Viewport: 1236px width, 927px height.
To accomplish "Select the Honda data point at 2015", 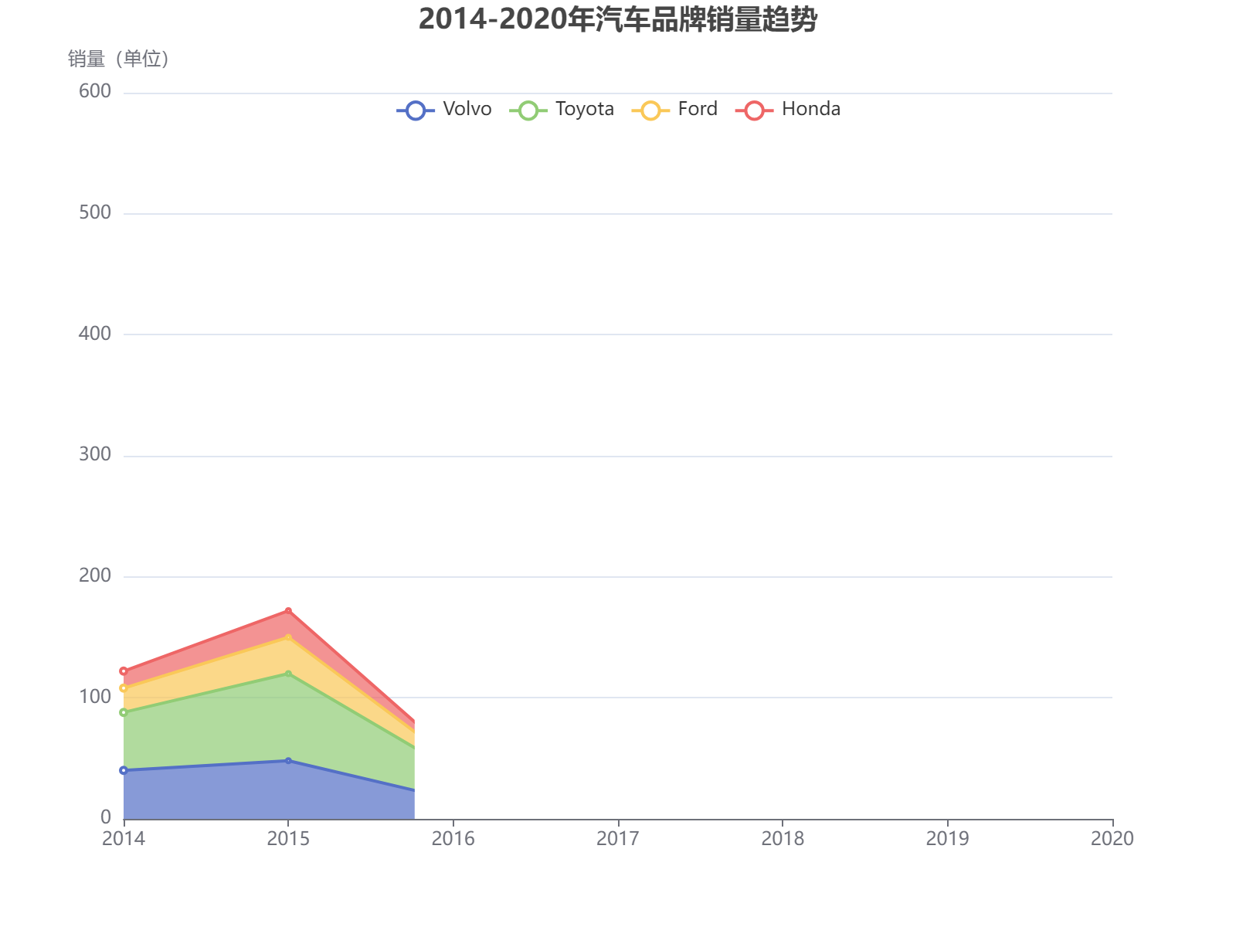I will point(288,611).
